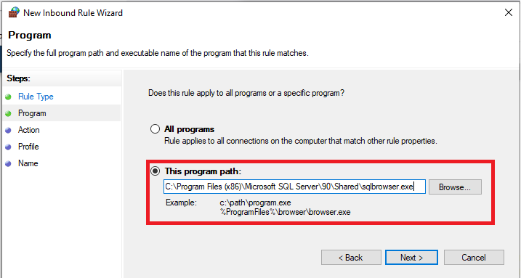Continue with the Next button
This screenshot has height=278, width=521.
pyautogui.click(x=411, y=258)
